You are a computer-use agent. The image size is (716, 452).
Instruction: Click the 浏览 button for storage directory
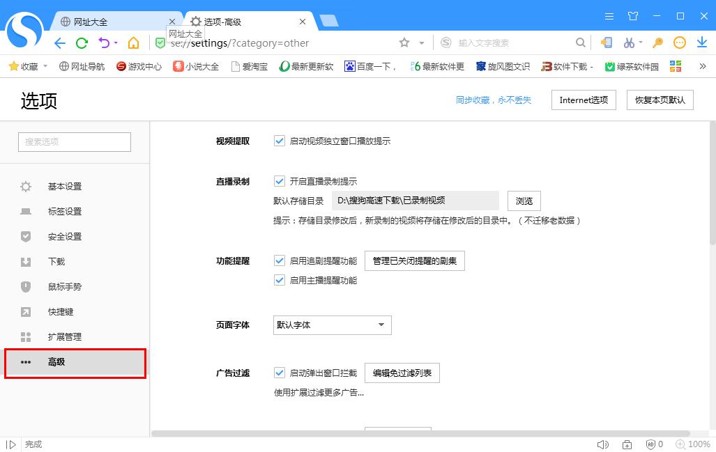(x=524, y=201)
